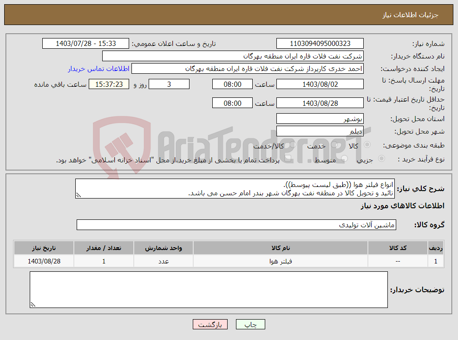
Task: Select the جزیی purchase type radio
Action: [x=381, y=159]
